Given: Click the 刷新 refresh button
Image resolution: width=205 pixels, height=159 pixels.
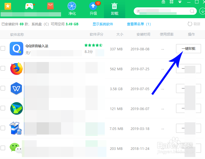Looking at the screenshot, I should pyautogui.click(x=194, y=24).
